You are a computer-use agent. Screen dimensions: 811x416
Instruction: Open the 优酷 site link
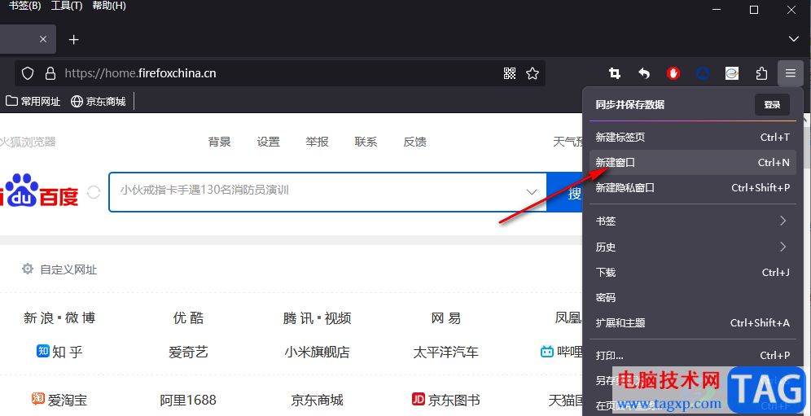click(x=188, y=317)
